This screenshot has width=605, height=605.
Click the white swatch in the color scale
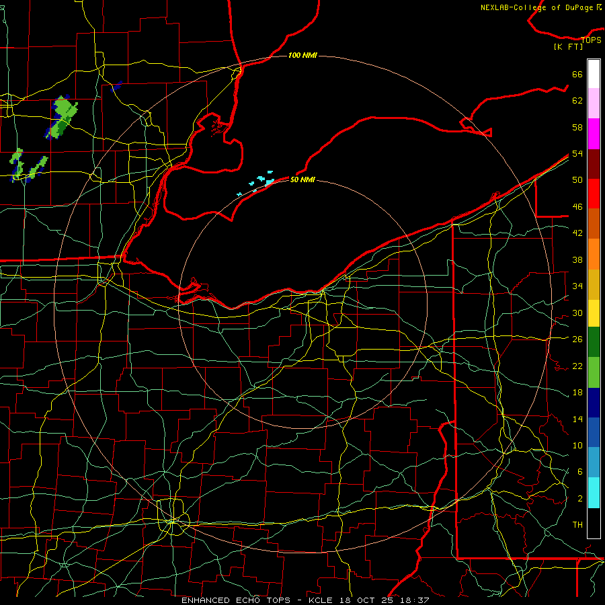pos(594,74)
